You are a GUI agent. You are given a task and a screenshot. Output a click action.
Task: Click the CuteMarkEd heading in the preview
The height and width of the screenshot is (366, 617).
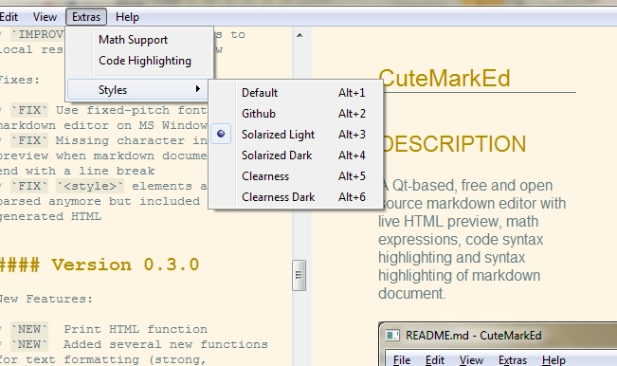pos(445,78)
